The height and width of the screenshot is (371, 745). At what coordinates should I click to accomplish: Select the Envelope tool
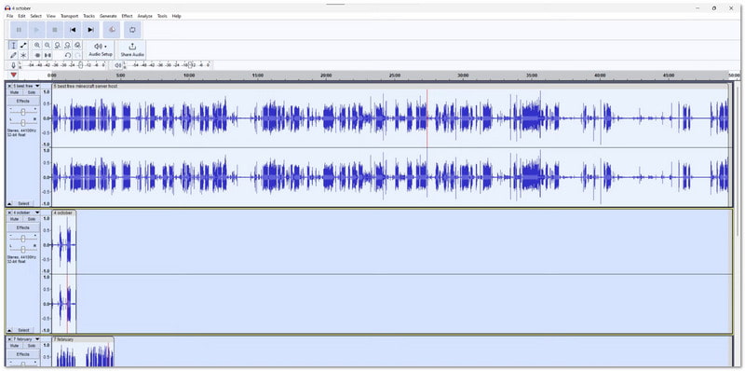click(23, 45)
